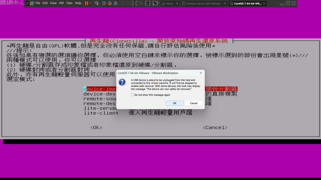Click the stretch guest display icon

155,3
